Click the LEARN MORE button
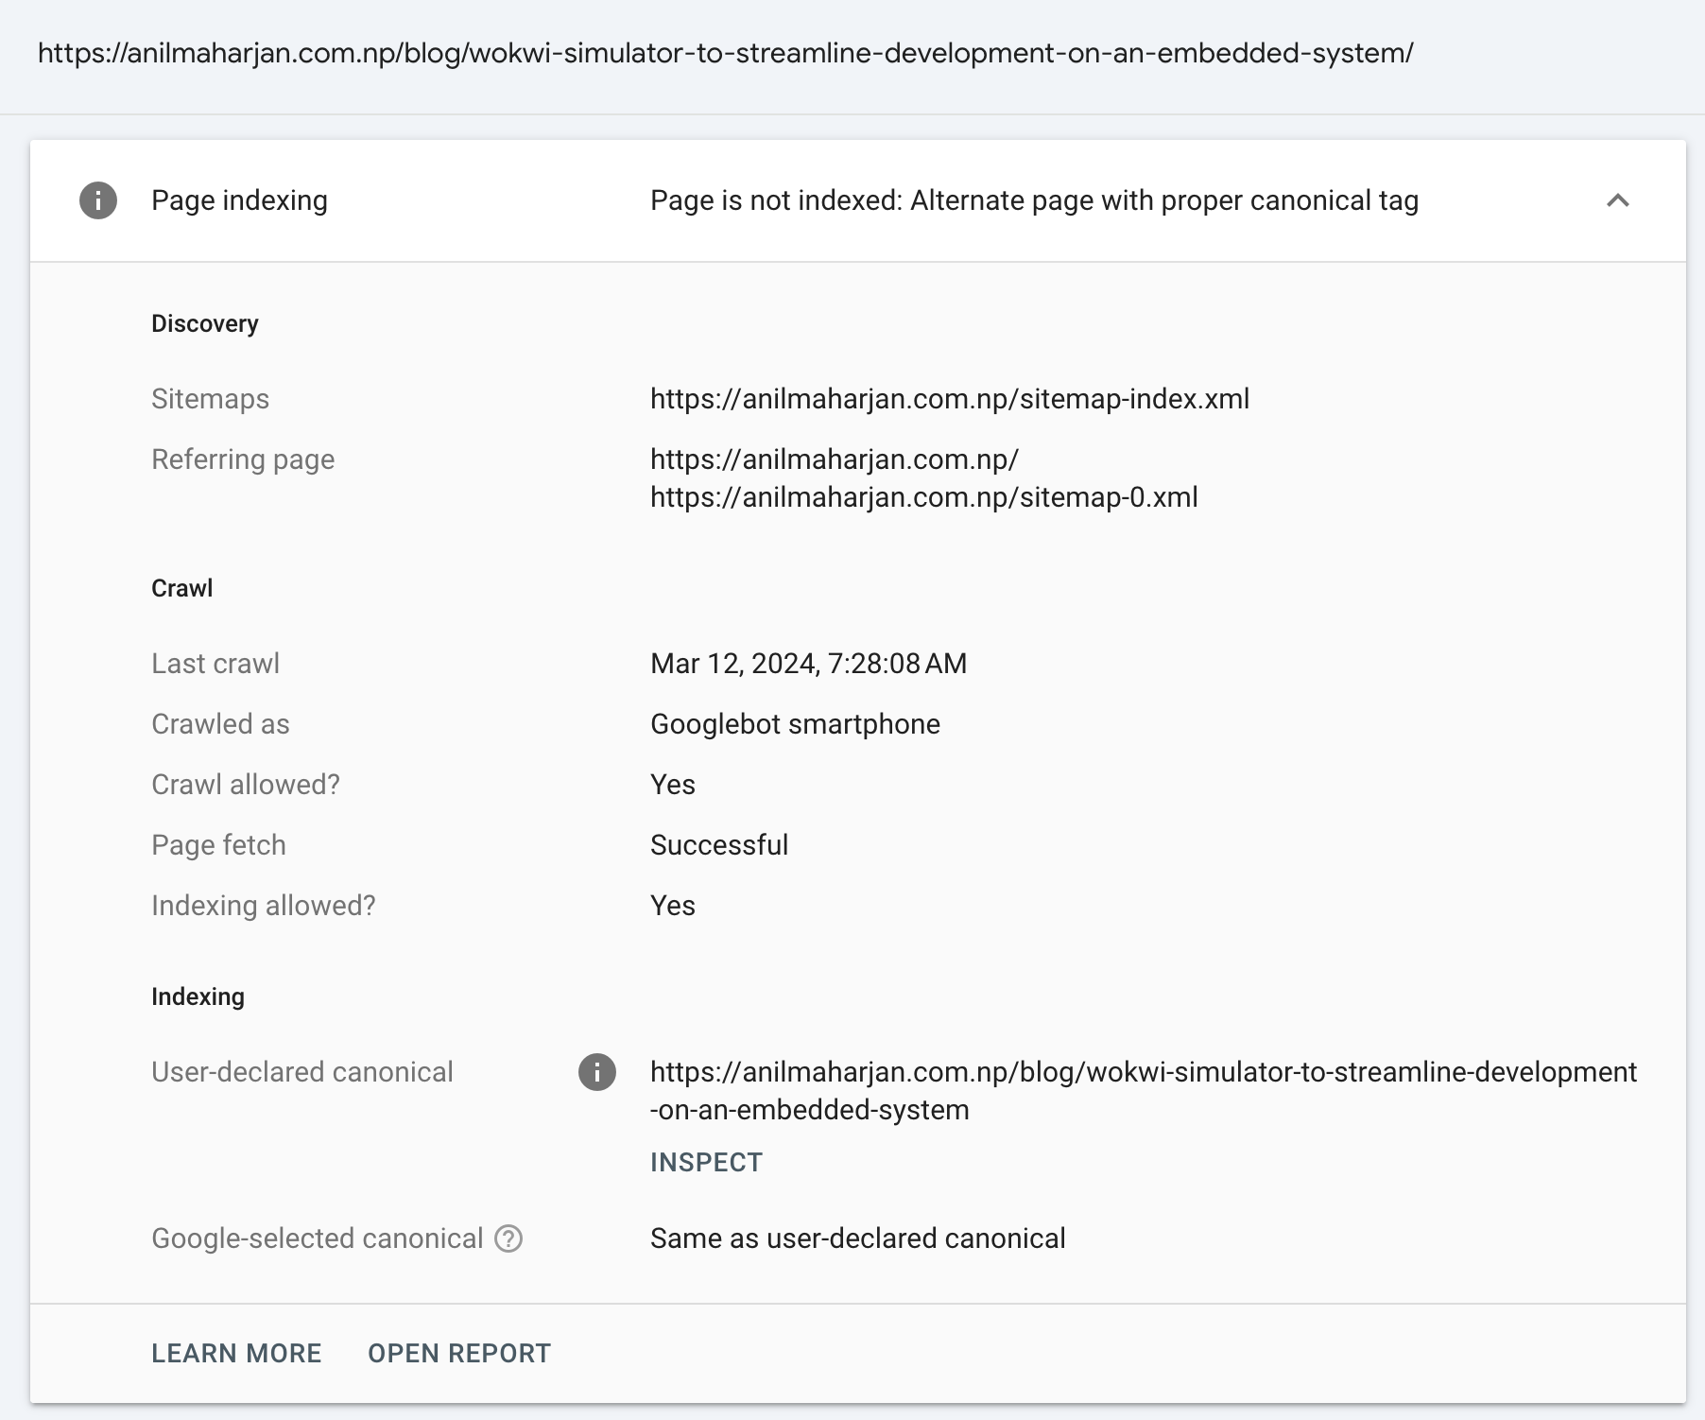 coord(236,1353)
